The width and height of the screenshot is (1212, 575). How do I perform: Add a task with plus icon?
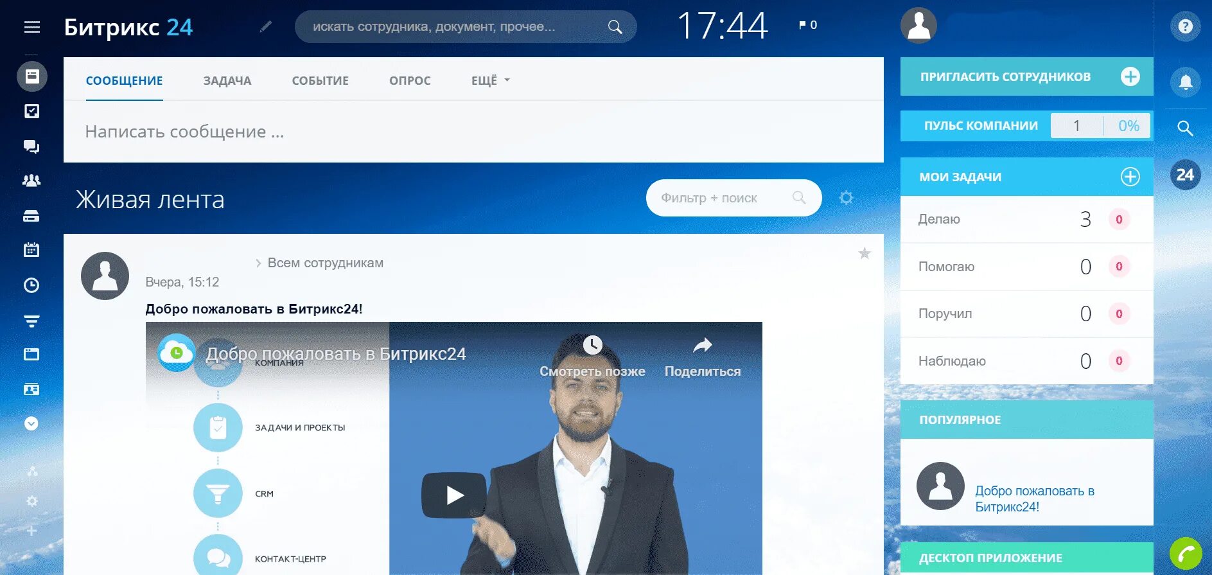[x=1130, y=177]
